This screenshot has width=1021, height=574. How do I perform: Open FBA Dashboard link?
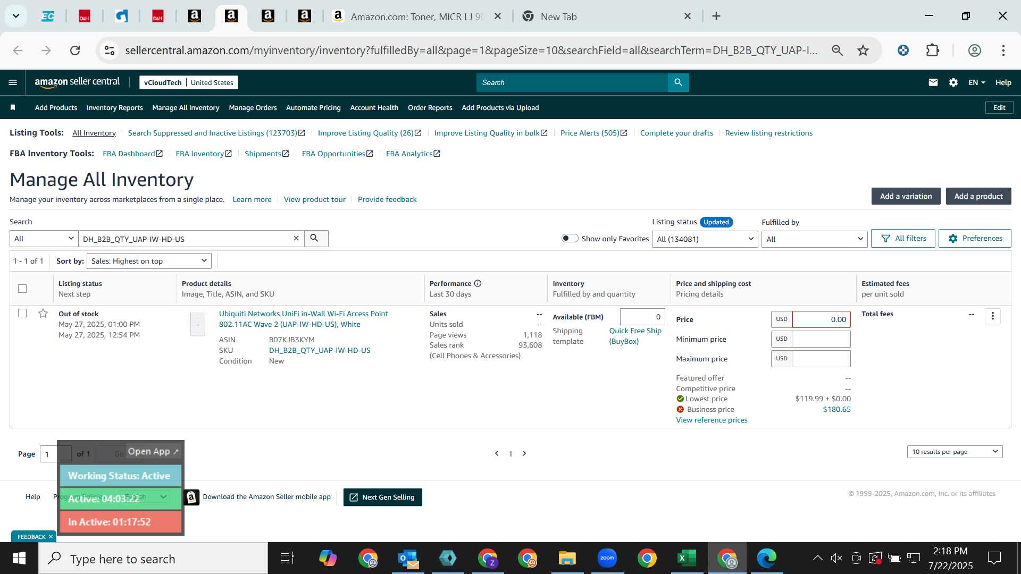pos(132,154)
